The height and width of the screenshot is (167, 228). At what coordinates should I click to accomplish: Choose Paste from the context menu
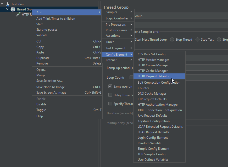point(67,52)
